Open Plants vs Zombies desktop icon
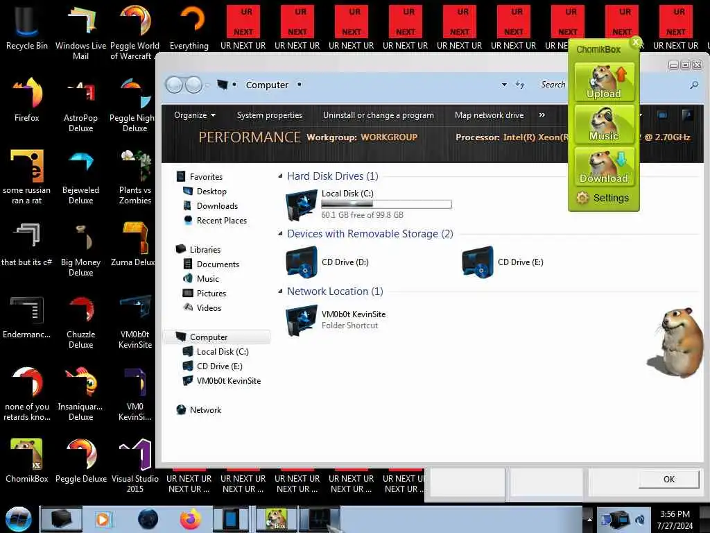 pos(135,176)
